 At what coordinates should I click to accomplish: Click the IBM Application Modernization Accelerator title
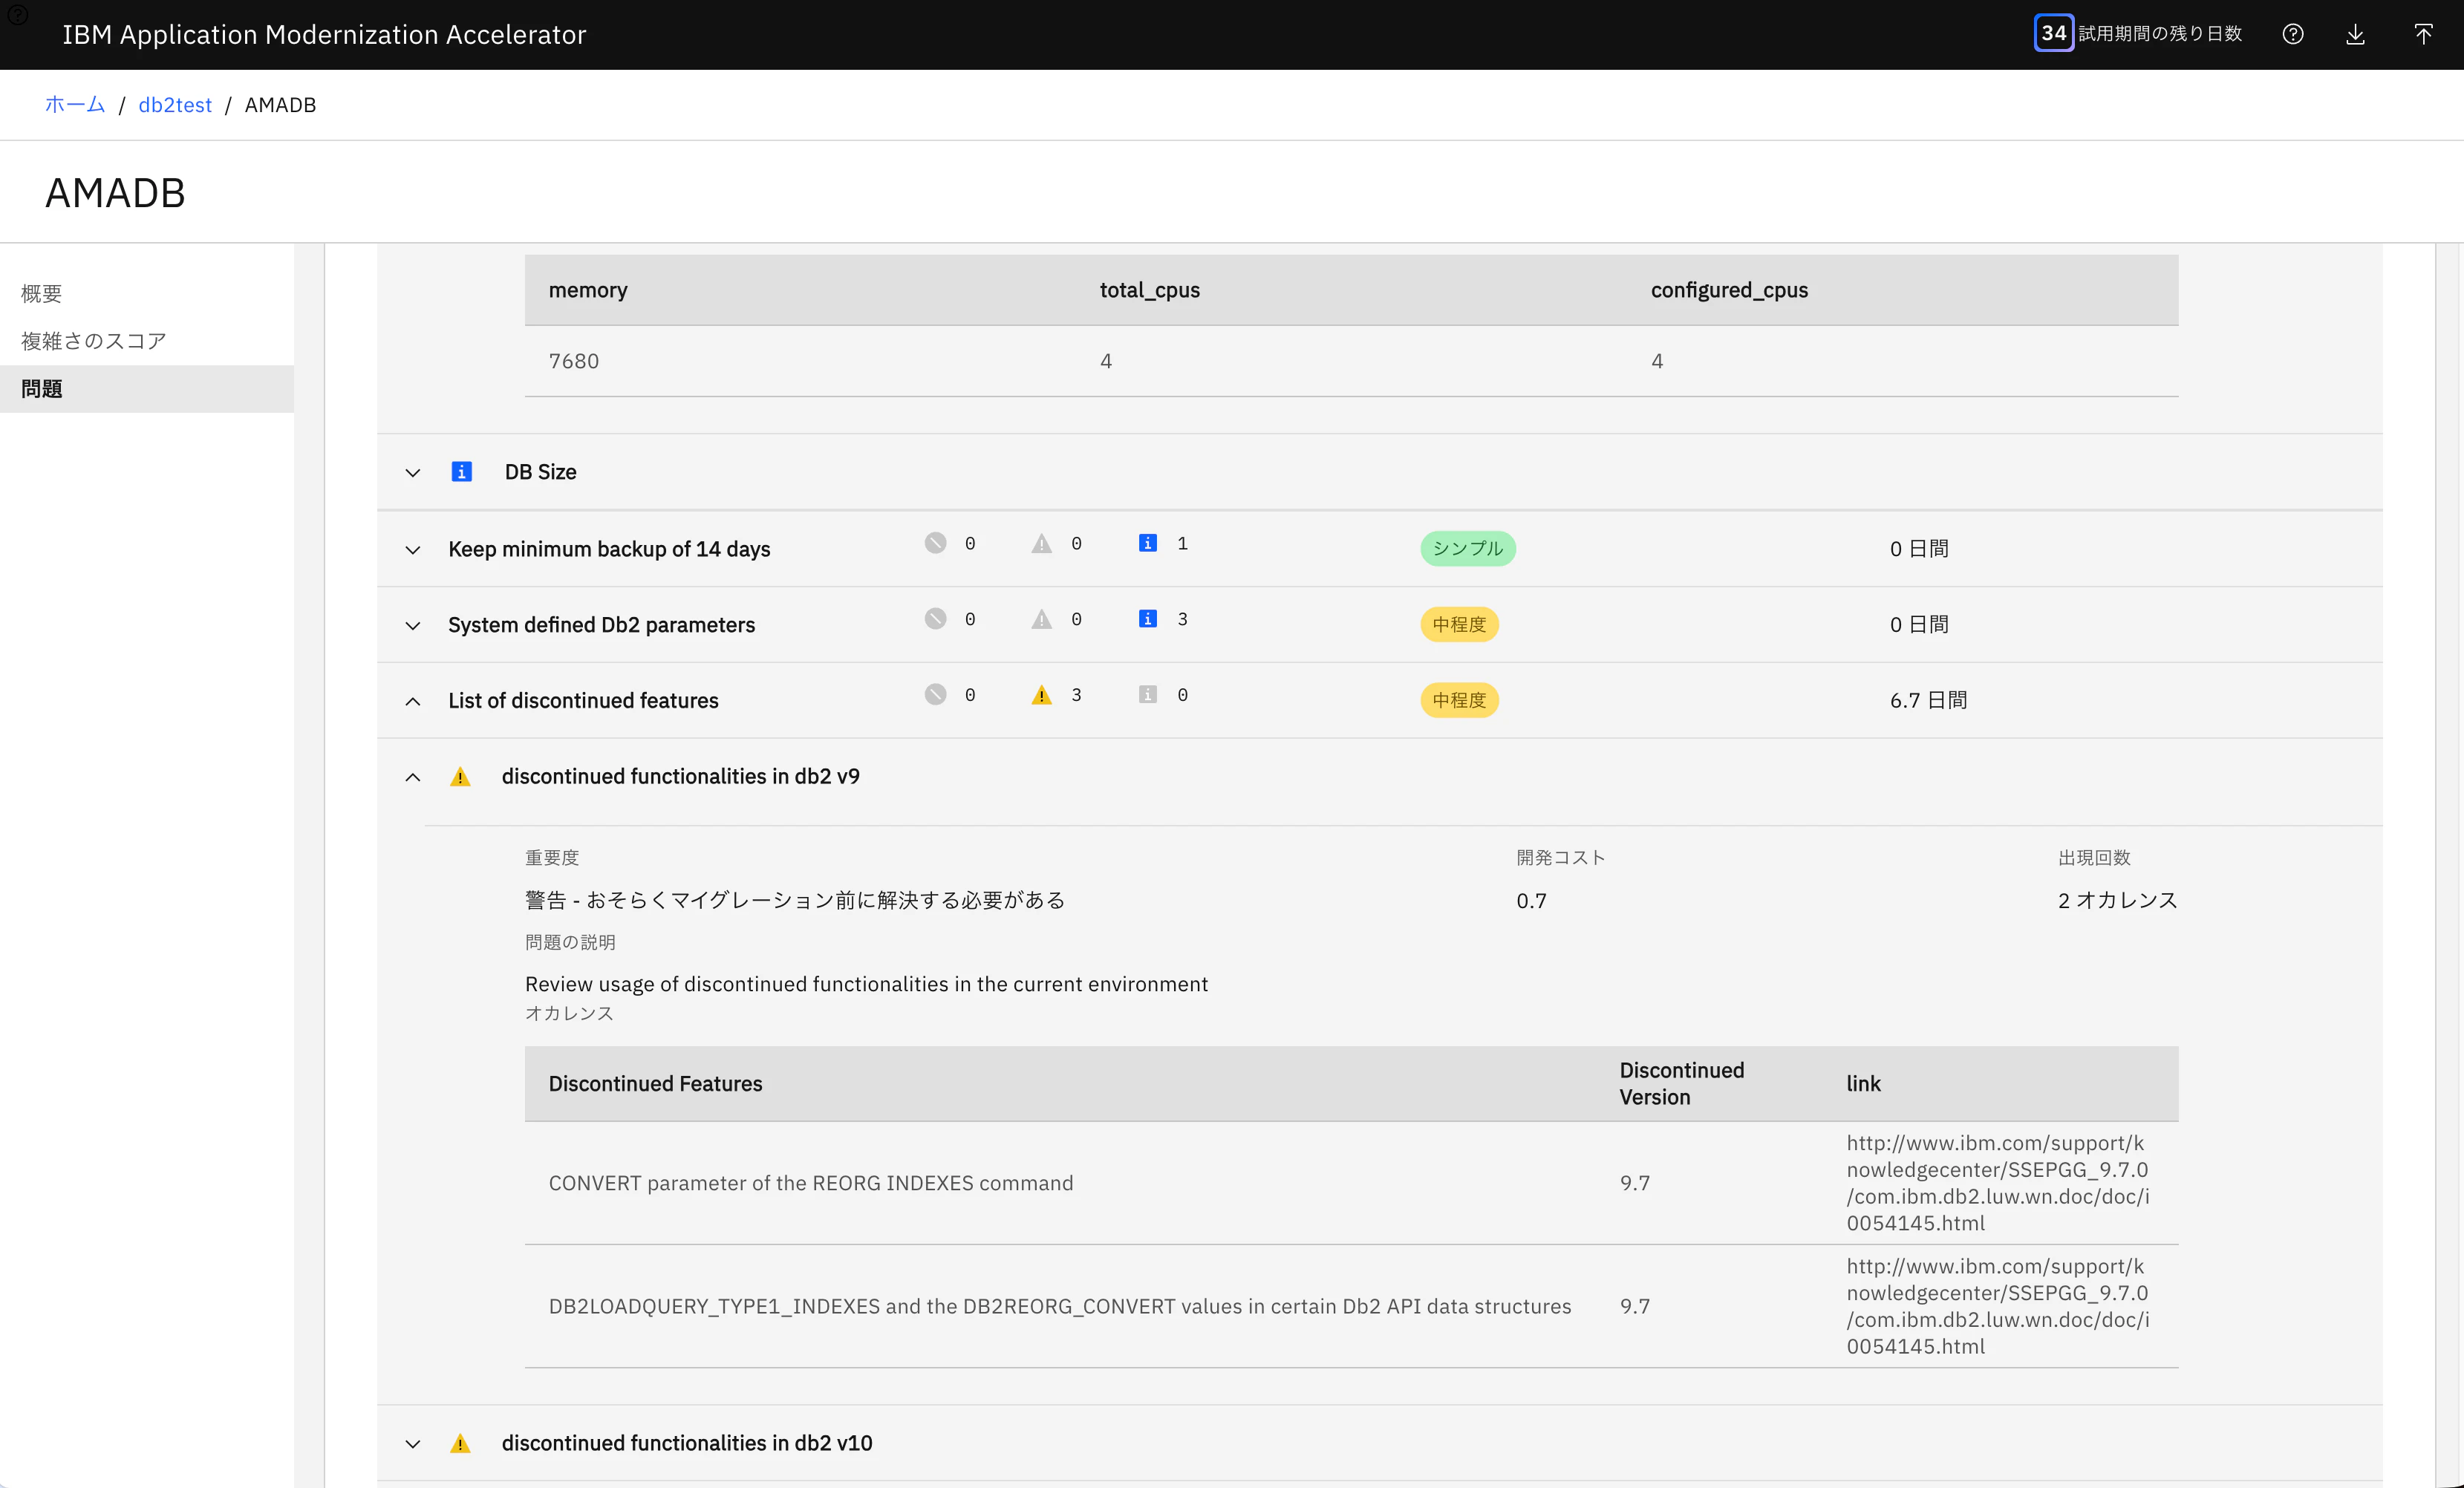click(324, 34)
